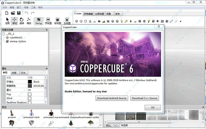Viewport: 206px width, 129px height.
Task: Select the arrow selection tool (选取)
Action: point(8,21)
